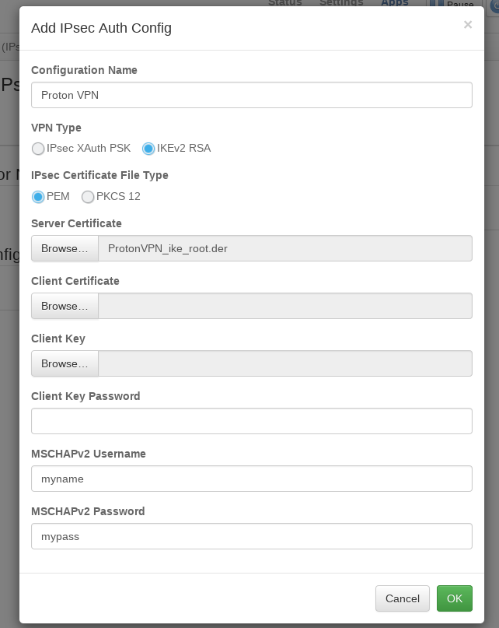
Task: Choose IKEv2 RSA as VPN type
Action: click(x=148, y=149)
